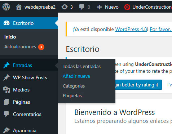The image size is (172, 134).
Task: Open UnderConstruction in the admin bar
Action: [152, 7]
